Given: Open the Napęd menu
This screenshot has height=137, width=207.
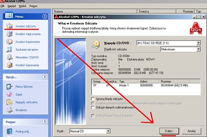Looking at the screenshot, I should coord(12,6).
